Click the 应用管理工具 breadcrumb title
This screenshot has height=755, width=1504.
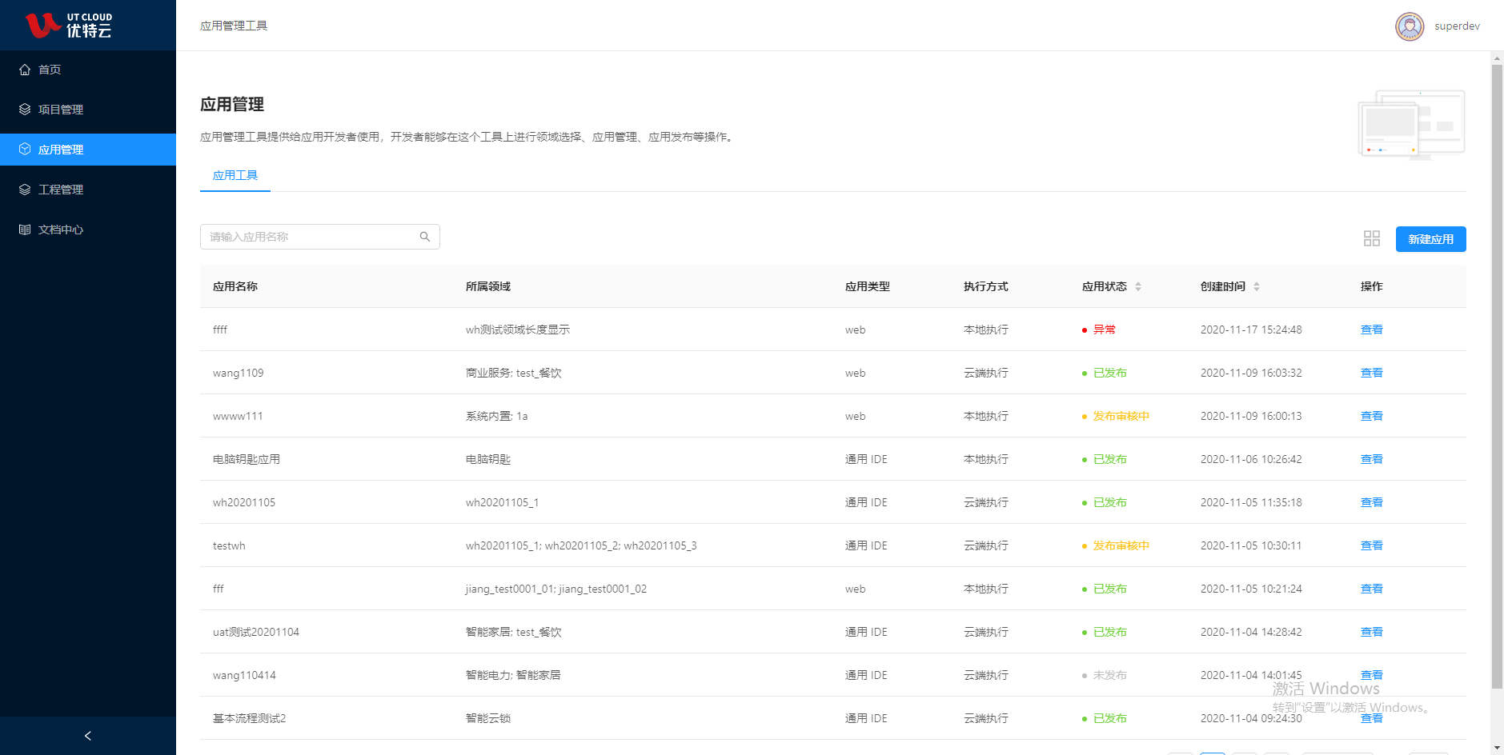(234, 26)
